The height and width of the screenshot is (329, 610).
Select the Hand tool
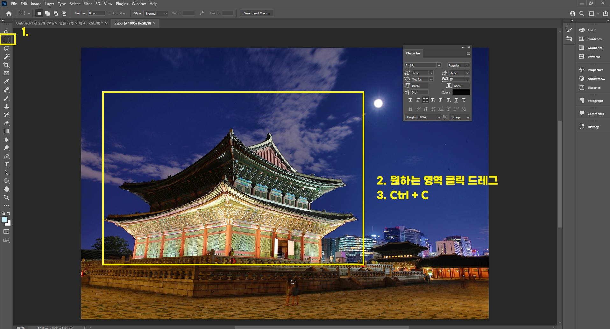6,189
